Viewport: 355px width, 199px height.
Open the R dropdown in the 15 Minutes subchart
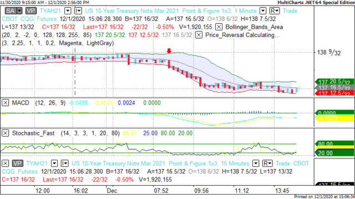(x=267, y=164)
